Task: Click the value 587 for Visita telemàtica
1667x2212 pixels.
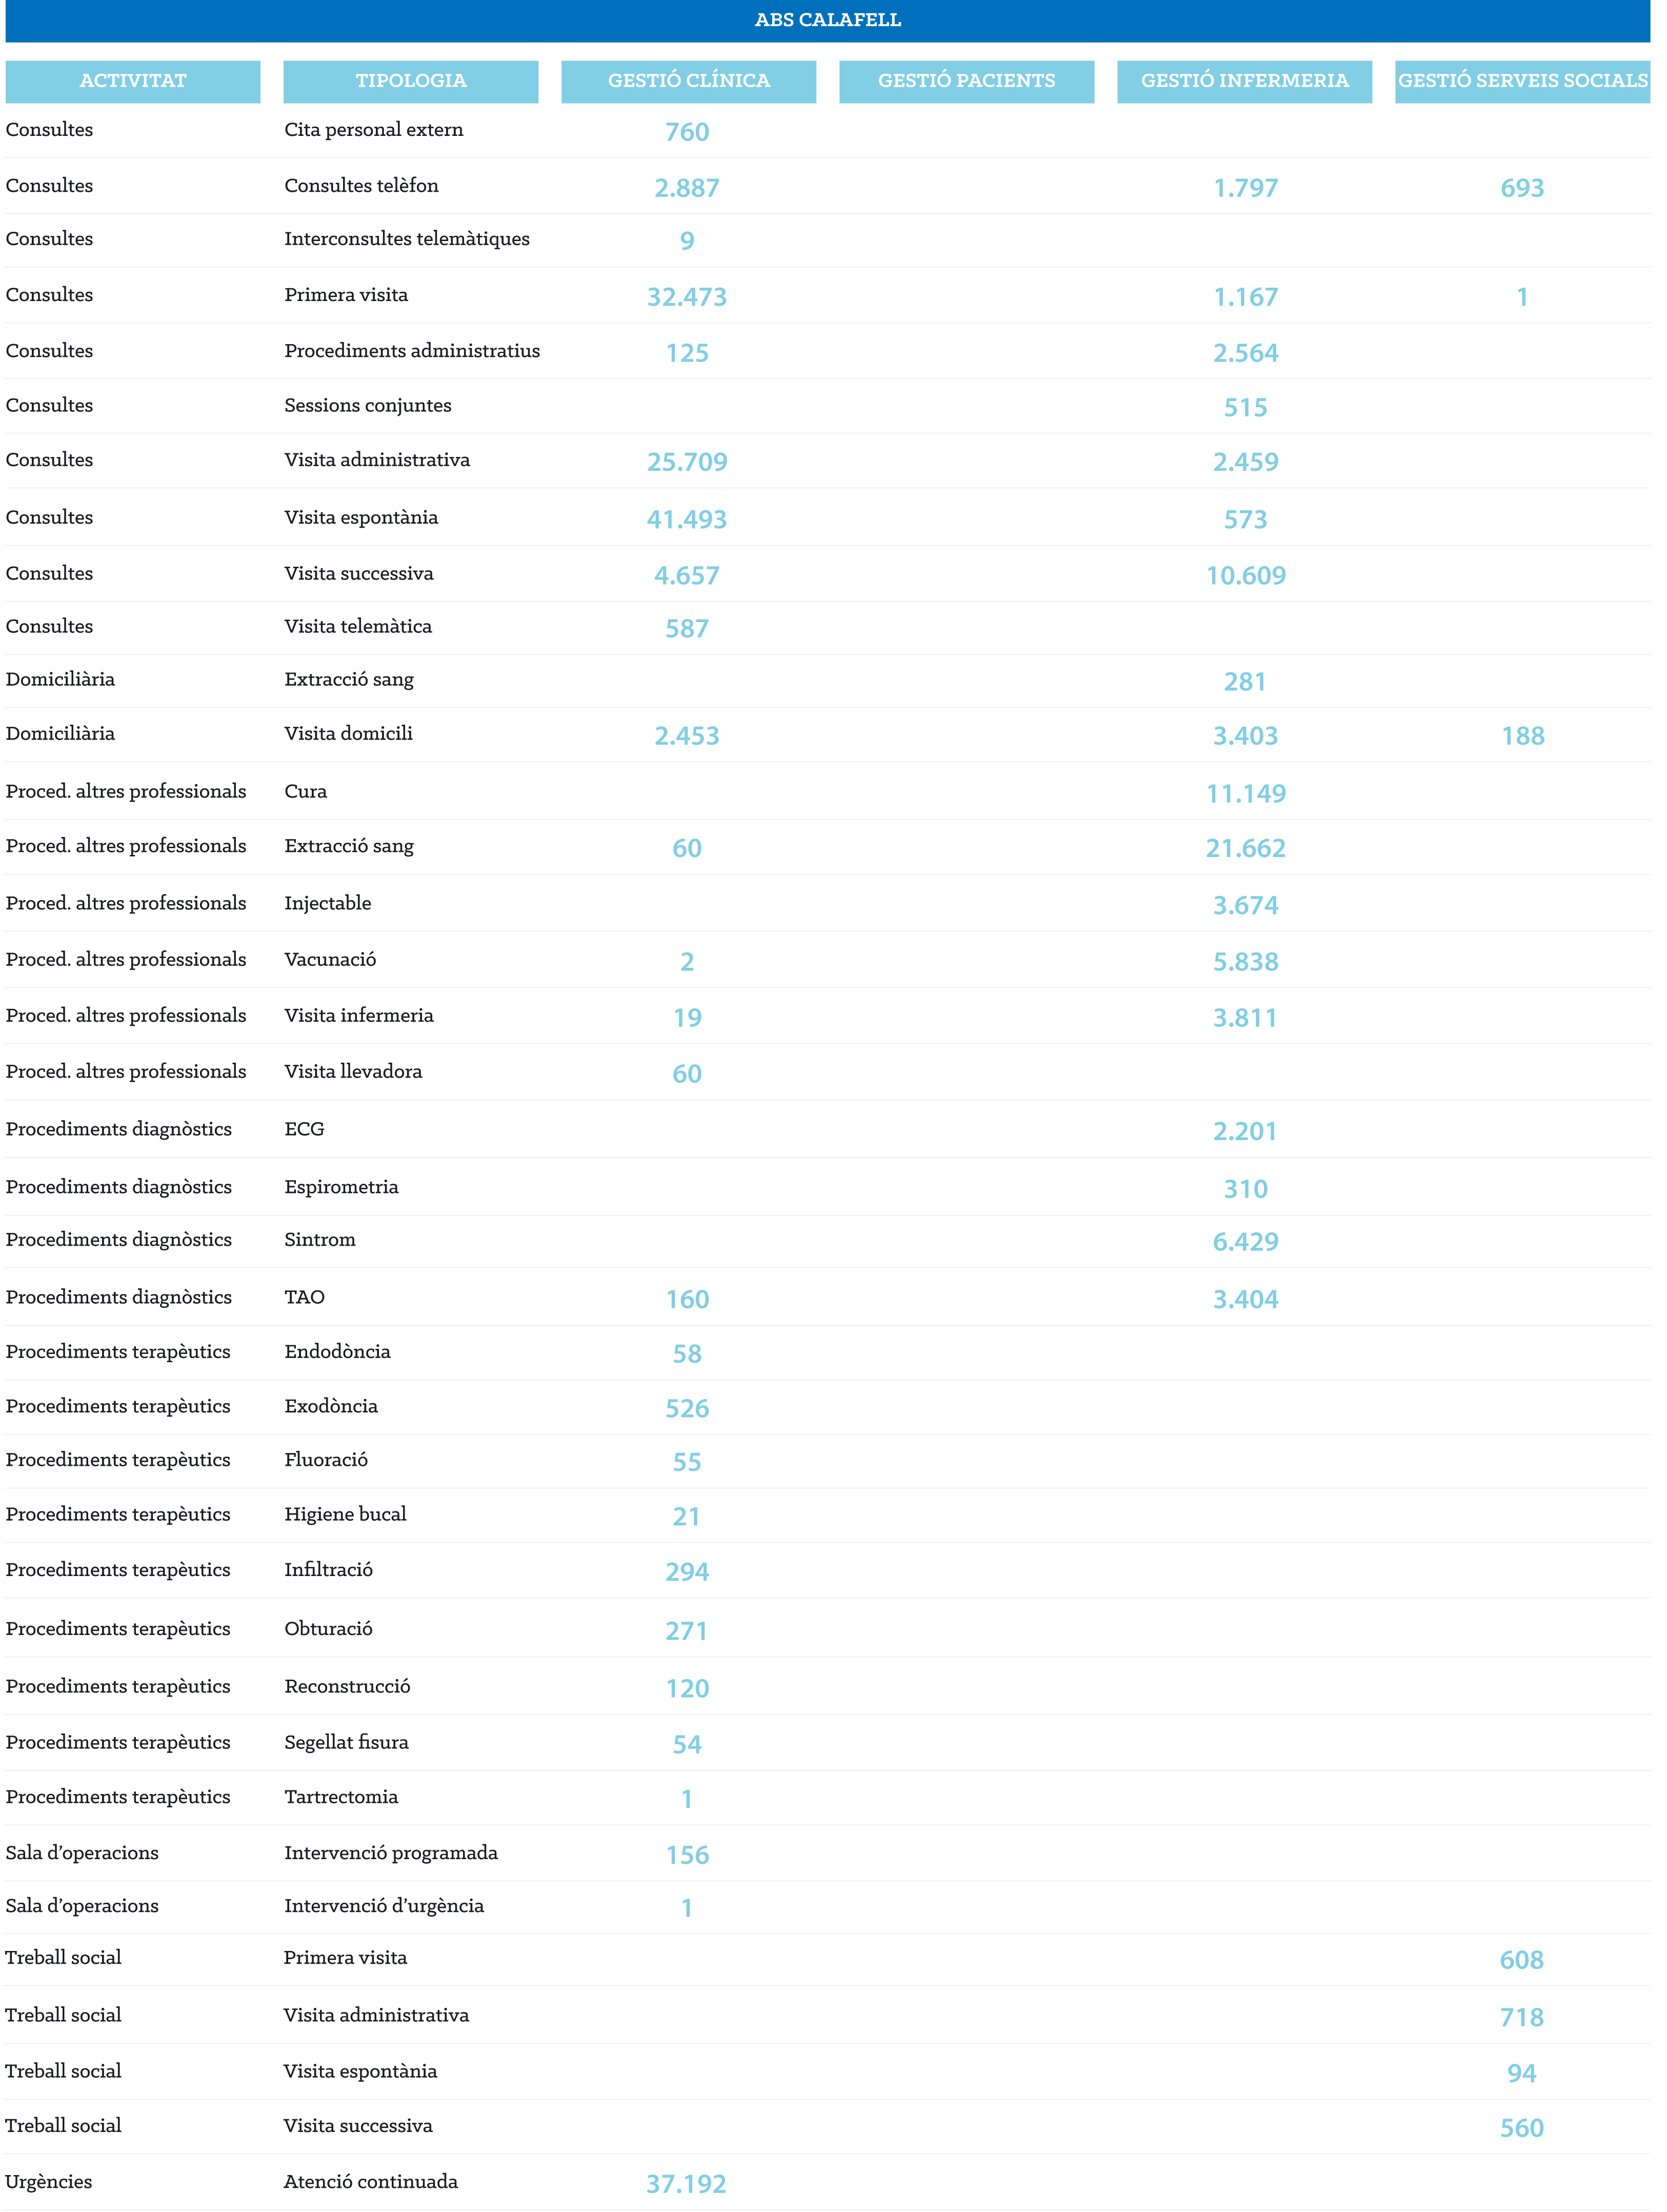Action: [687, 629]
